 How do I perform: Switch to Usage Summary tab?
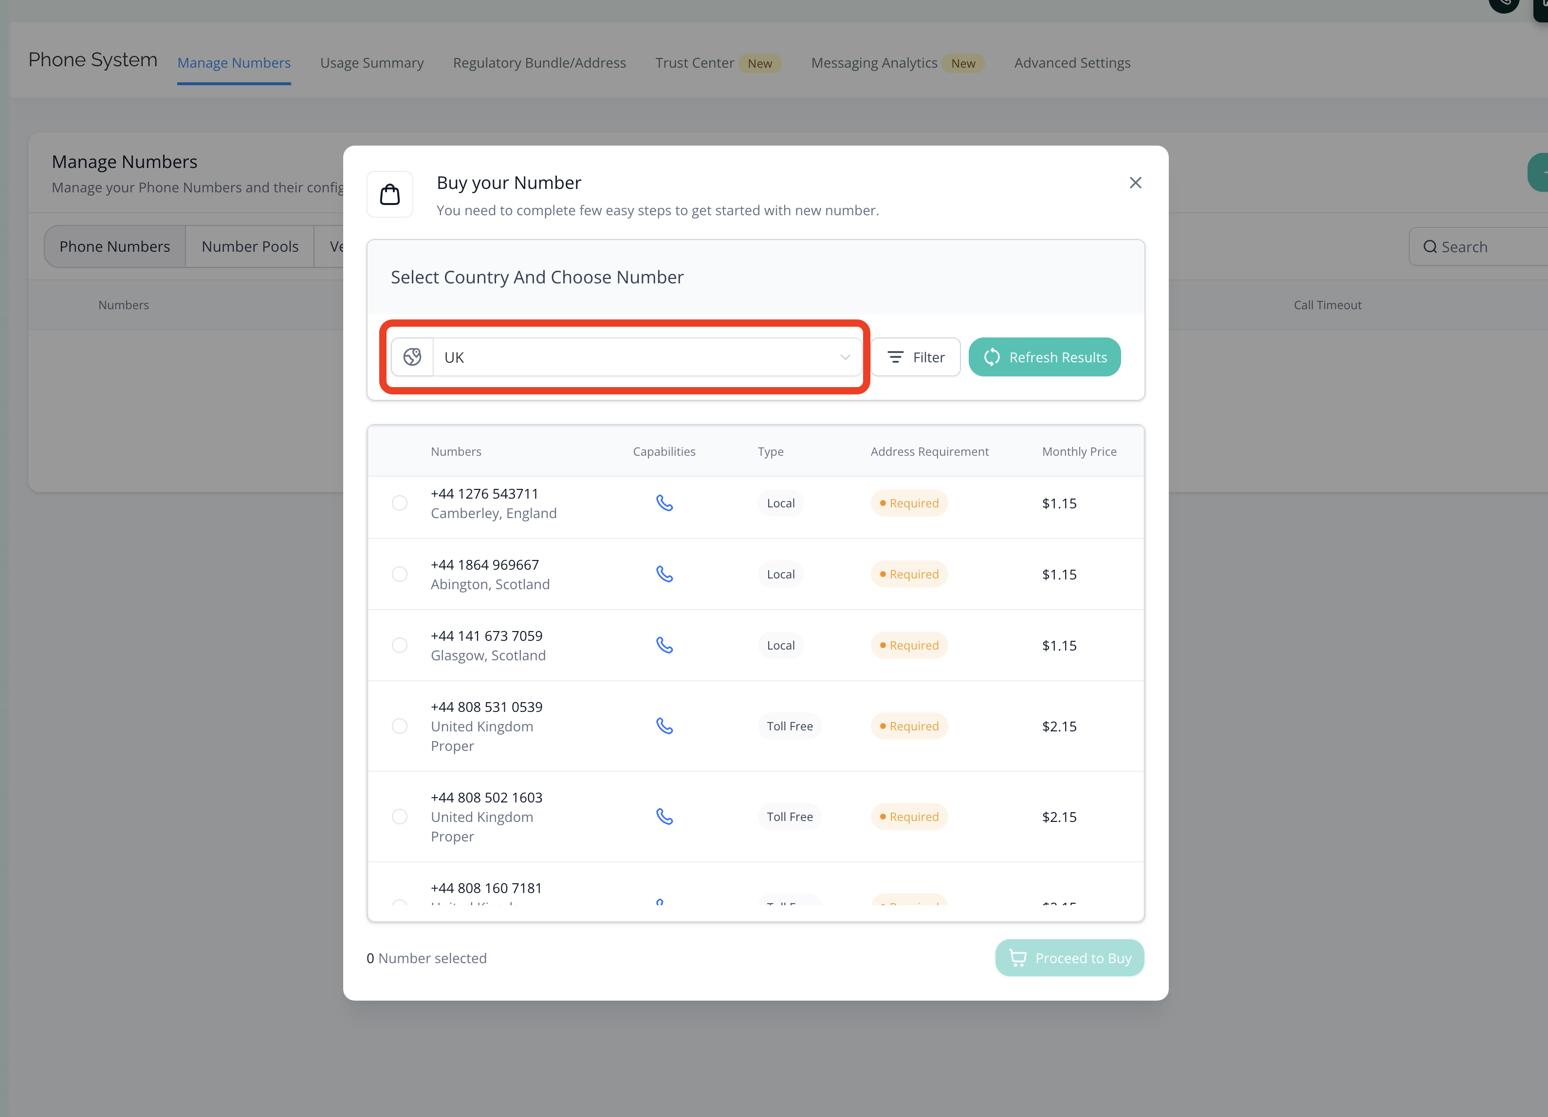coord(371,63)
